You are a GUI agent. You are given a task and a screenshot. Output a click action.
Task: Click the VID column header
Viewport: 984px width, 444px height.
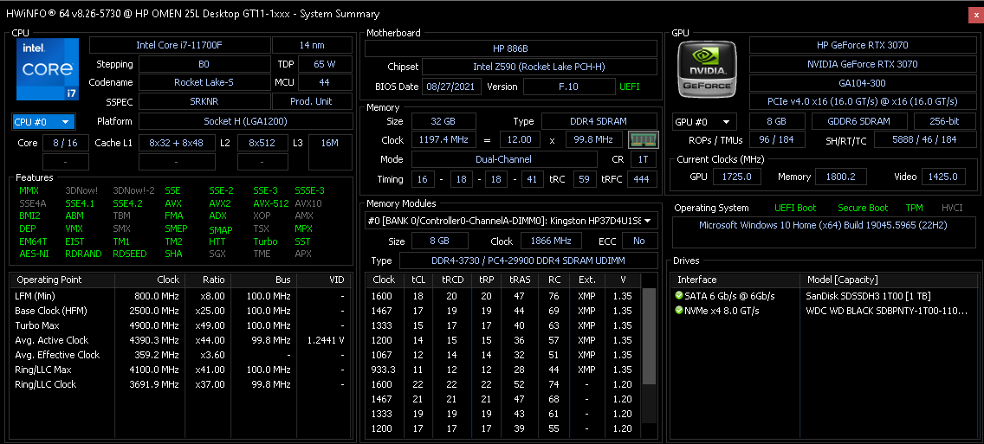coord(323,280)
